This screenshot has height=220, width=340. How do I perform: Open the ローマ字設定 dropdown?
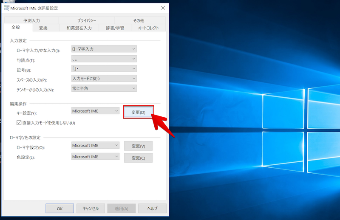[x=96, y=145]
